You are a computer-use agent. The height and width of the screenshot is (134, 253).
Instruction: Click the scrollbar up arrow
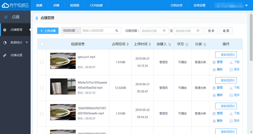click(251, 12)
